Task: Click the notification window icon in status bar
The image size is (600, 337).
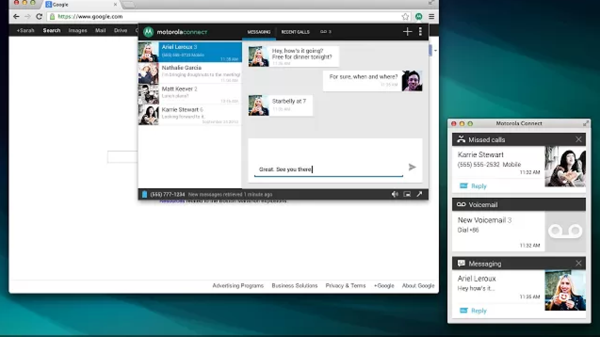Action: click(407, 194)
